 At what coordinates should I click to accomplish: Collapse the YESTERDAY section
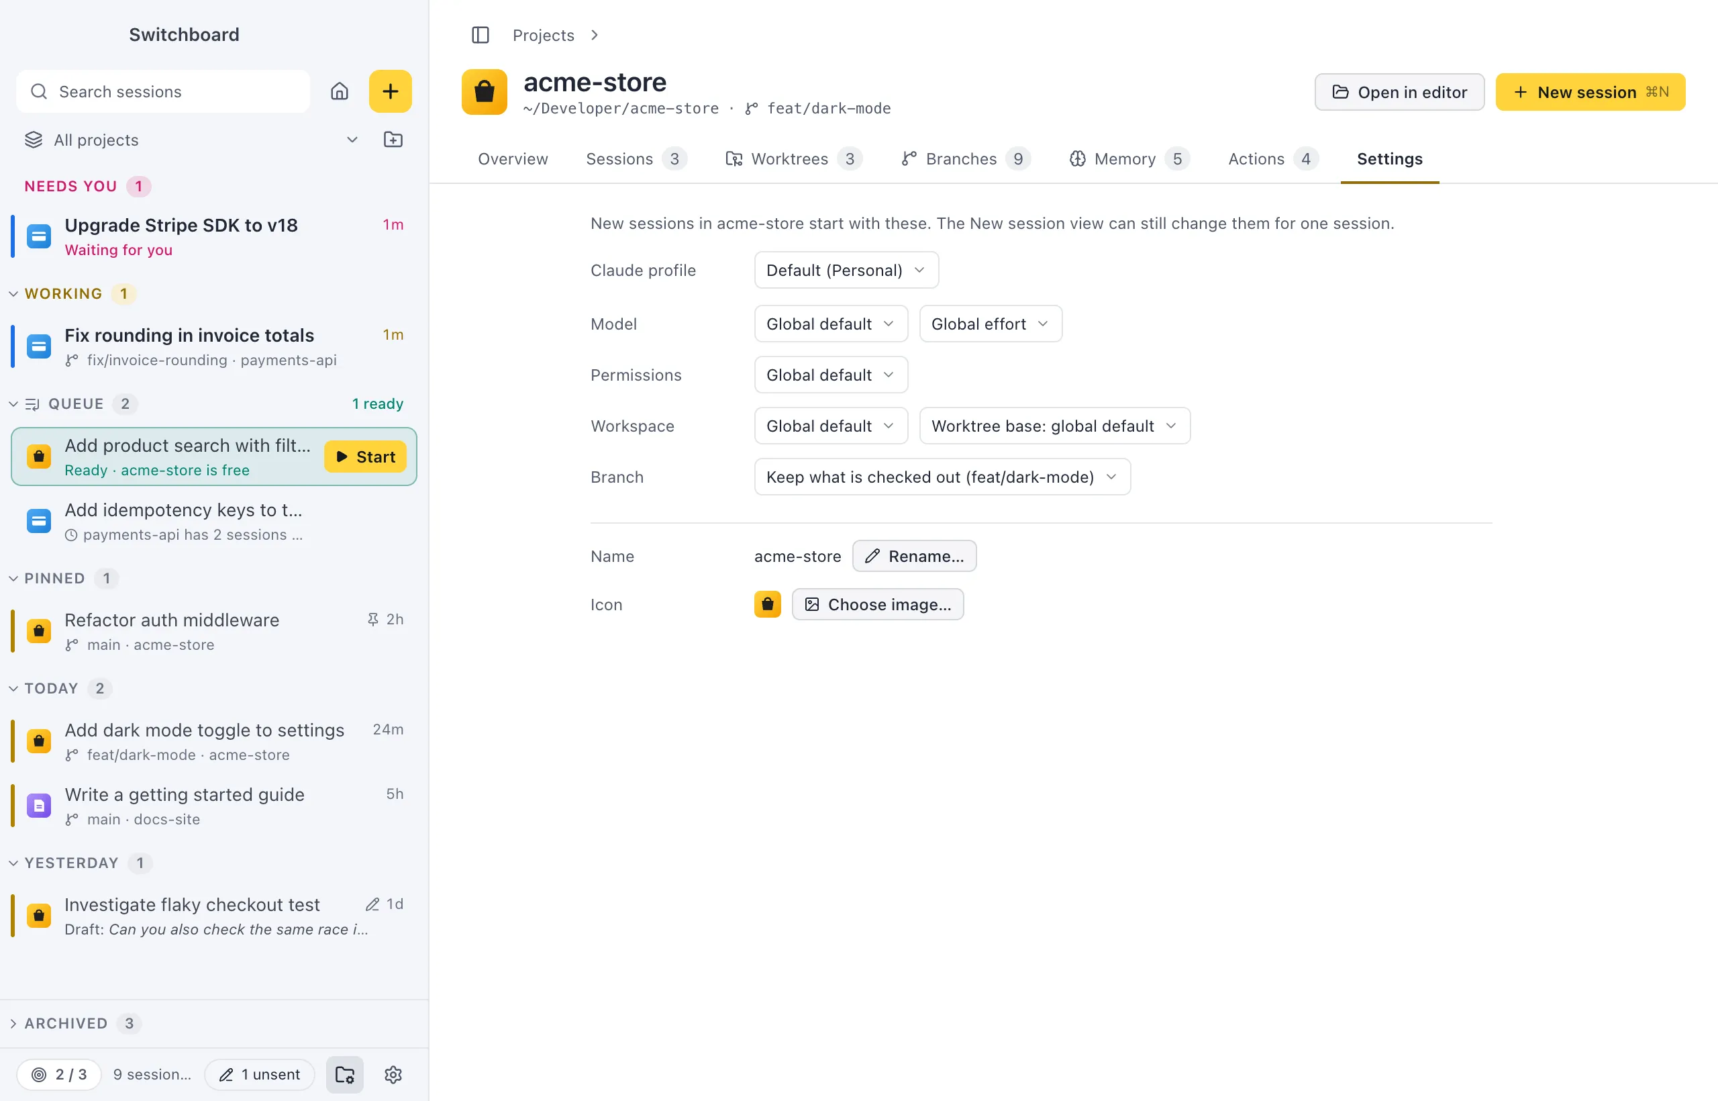pyautogui.click(x=13, y=863)
